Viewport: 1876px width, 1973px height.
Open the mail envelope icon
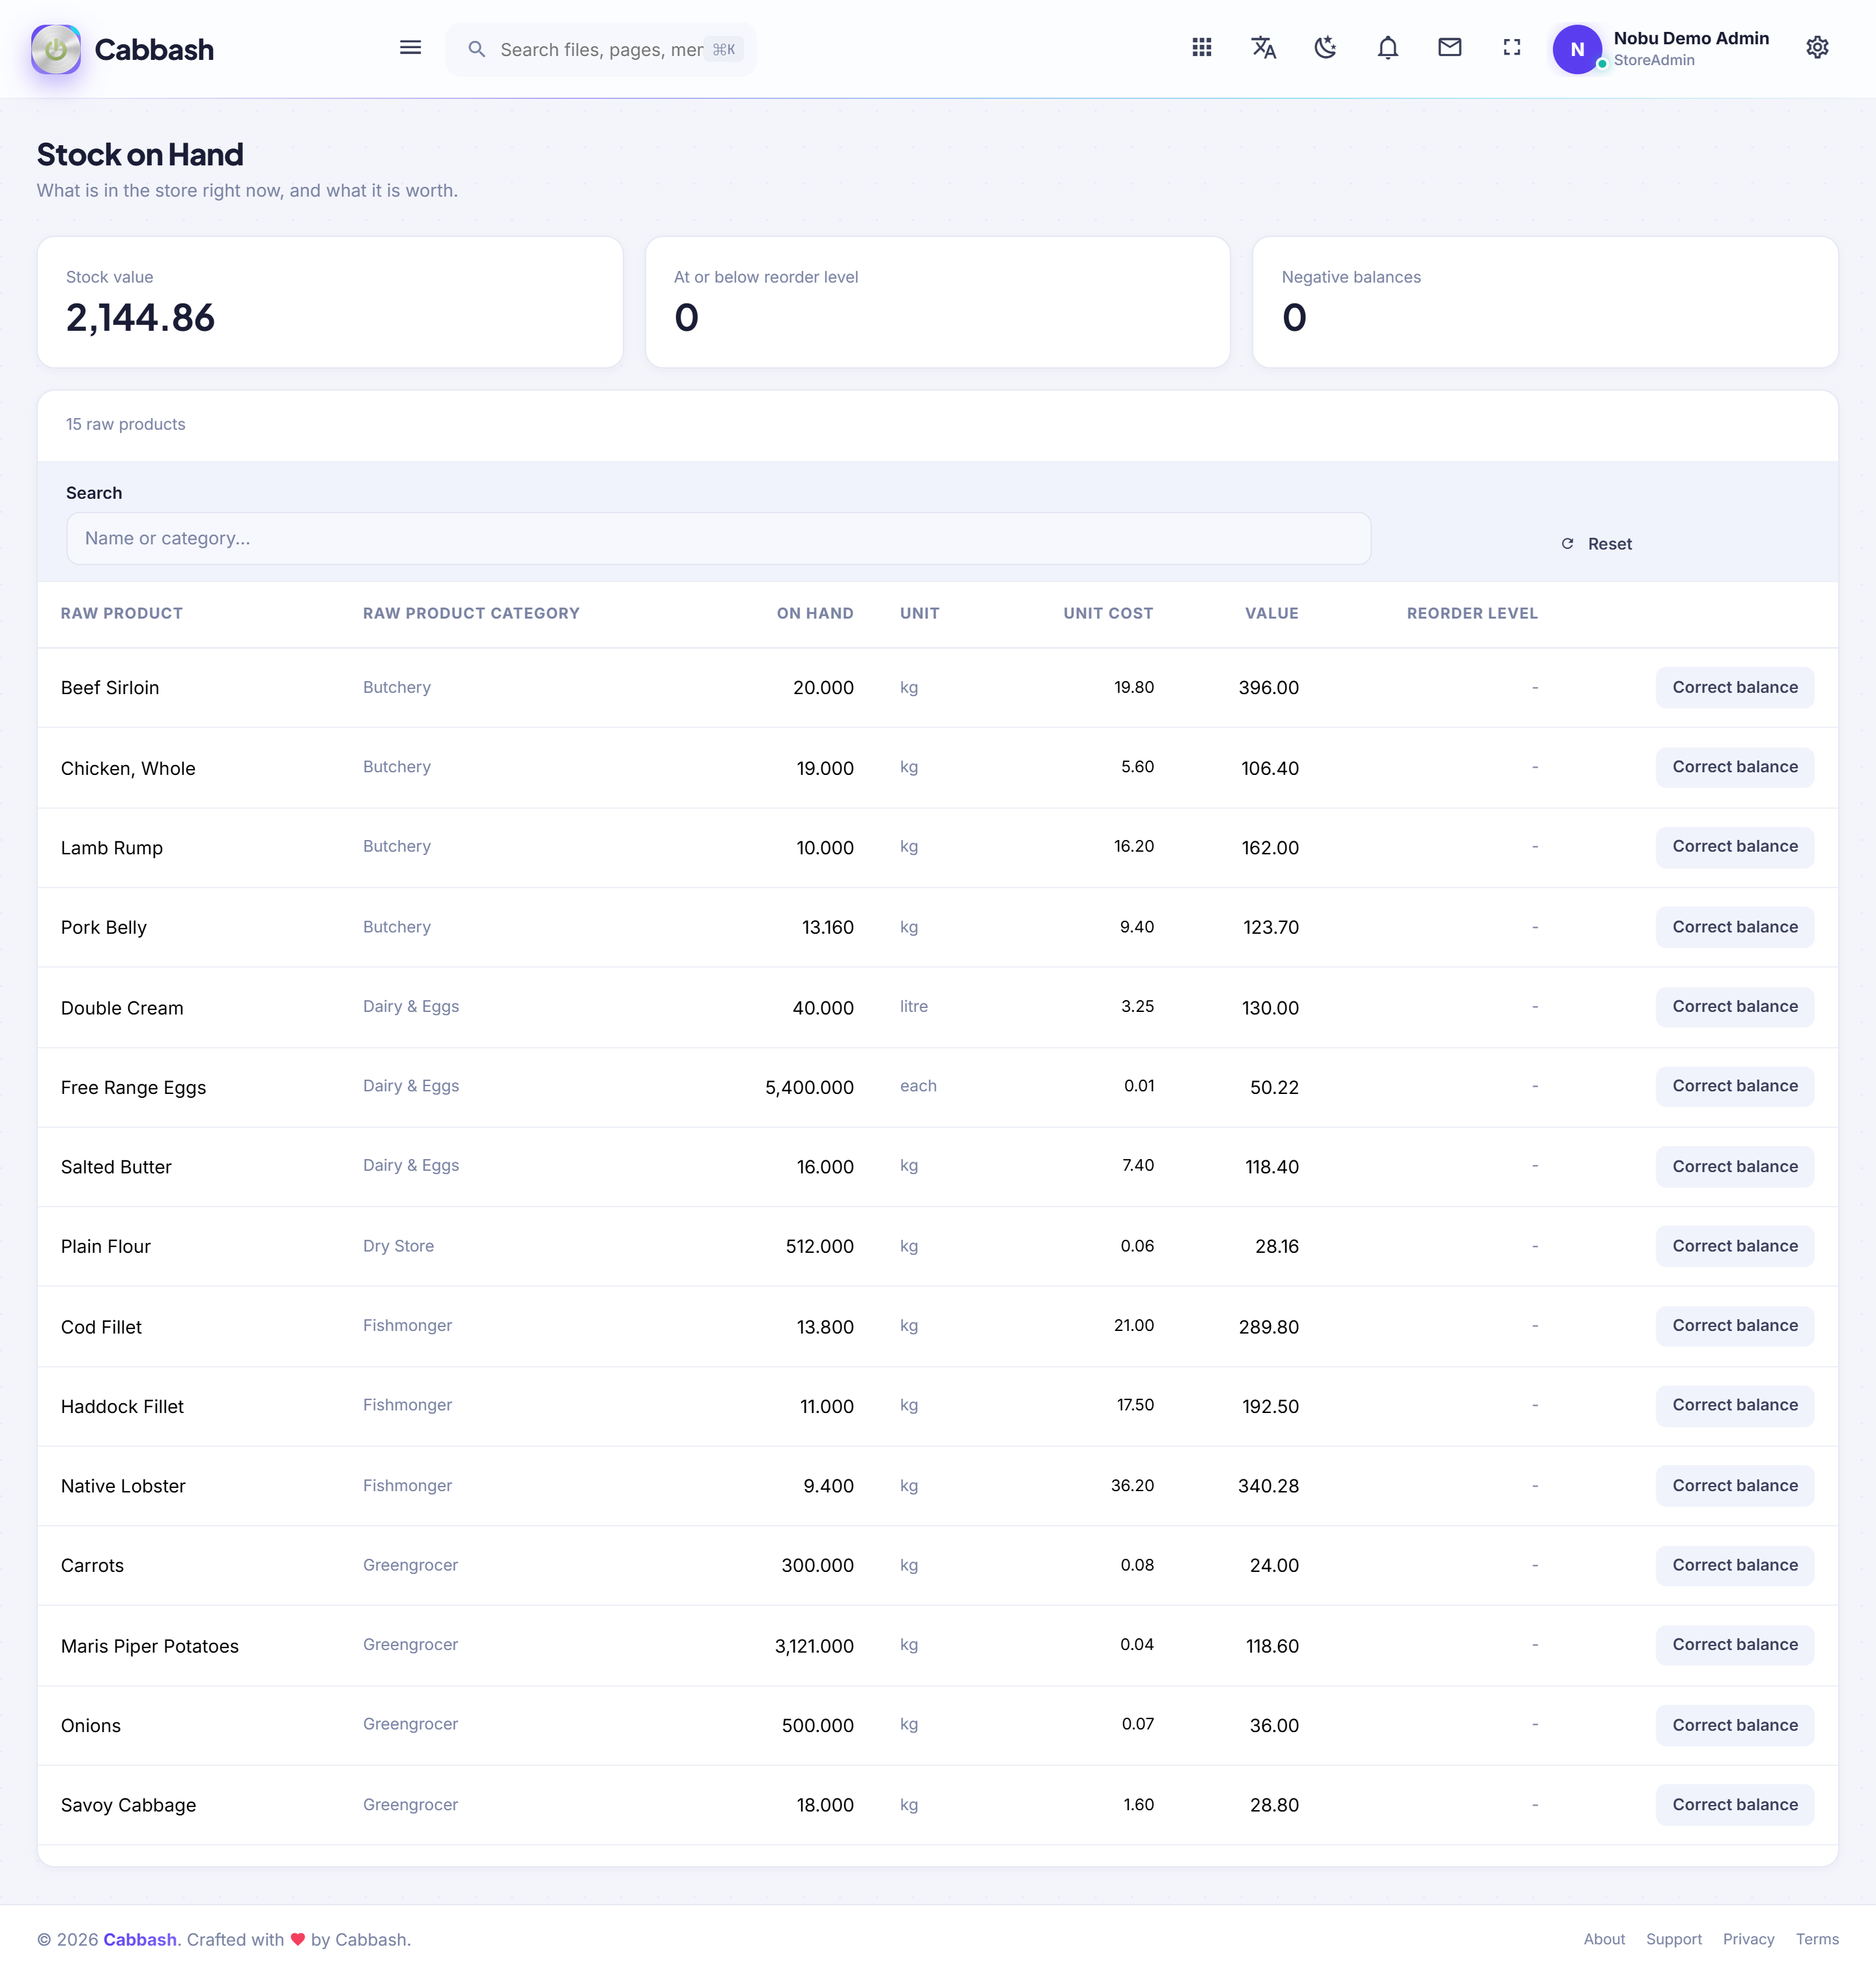tap(1450, 48)
